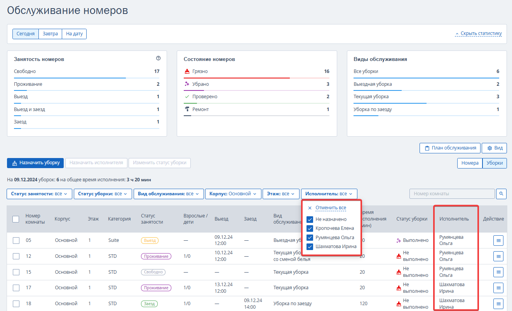The width and height of the screenshot is (512, 311).
Task: Collapse statistics via Скрыть статистику
Action: (x=478, y=33)
